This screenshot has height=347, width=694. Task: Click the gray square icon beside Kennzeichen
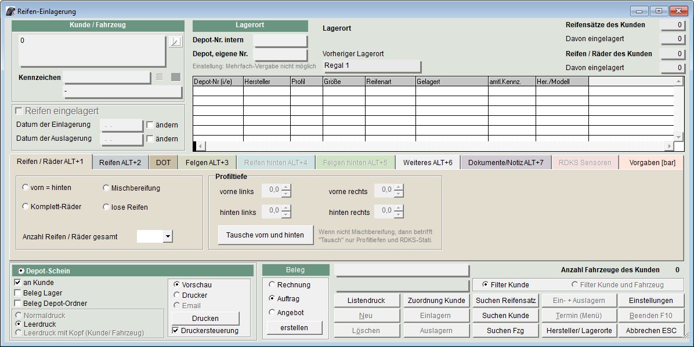click(176, 78)
